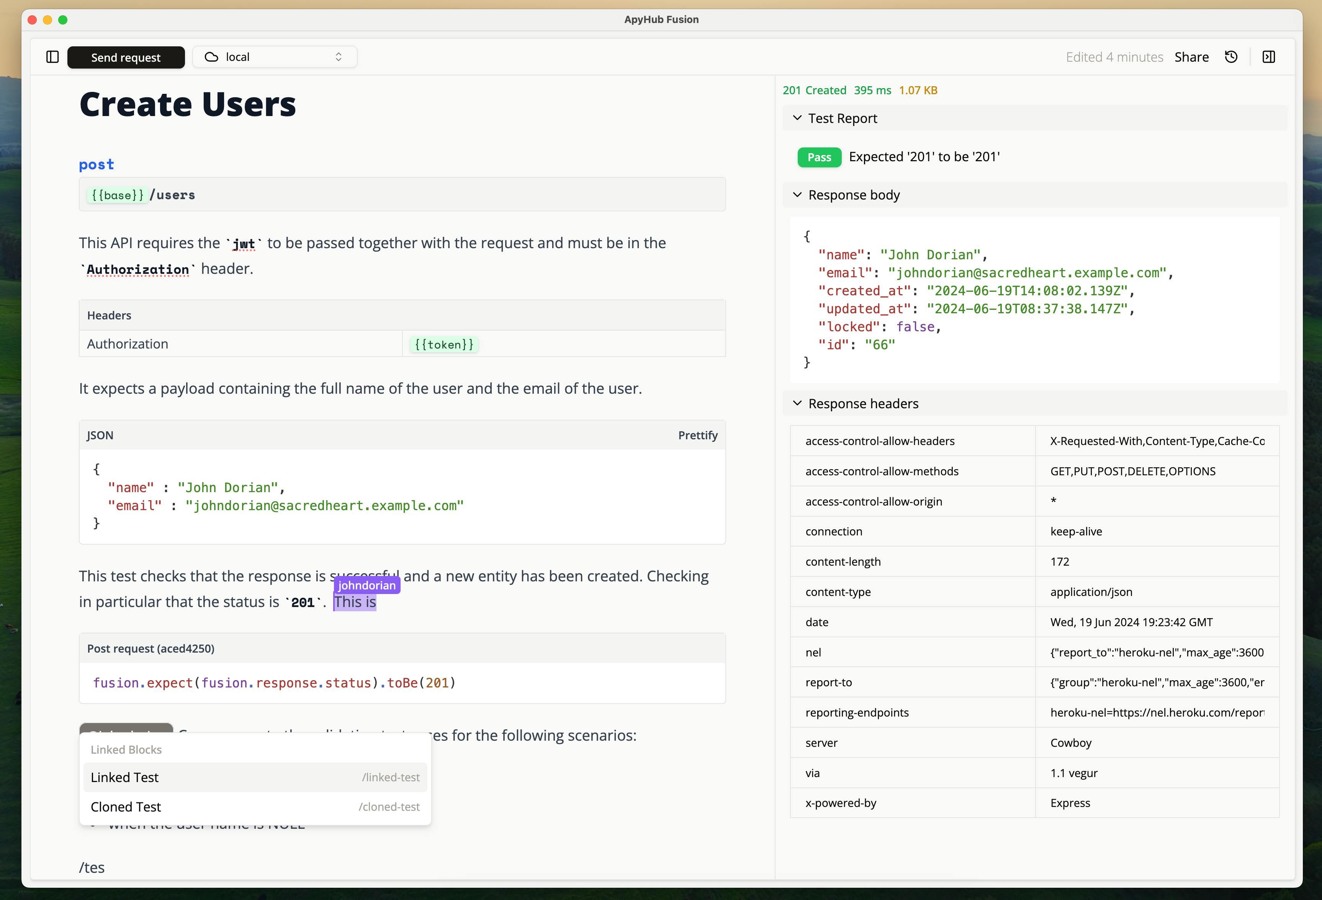Click the server value Cowboy
1322x900 pixels.
click(1070, 743)
